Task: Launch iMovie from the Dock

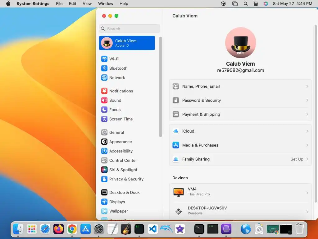Action: (x=180, y=229)
